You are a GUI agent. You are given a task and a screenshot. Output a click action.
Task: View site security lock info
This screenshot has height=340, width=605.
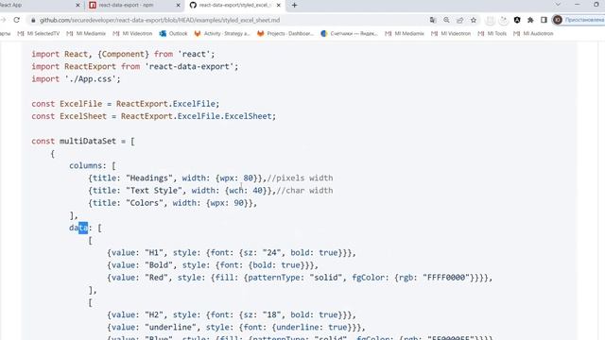pos(33,20)
